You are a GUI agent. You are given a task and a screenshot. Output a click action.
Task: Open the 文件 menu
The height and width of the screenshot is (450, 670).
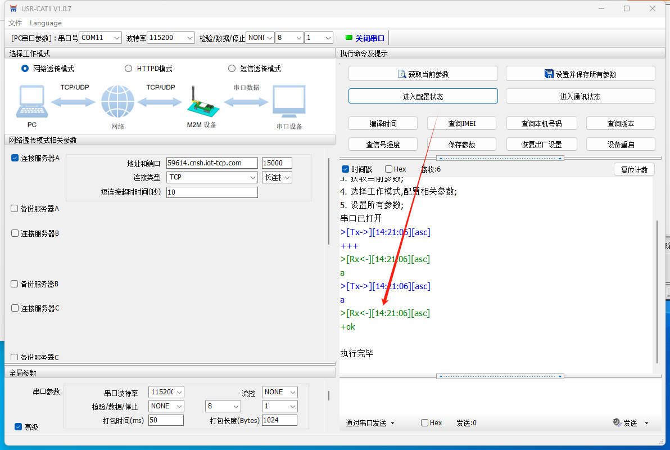15,23
